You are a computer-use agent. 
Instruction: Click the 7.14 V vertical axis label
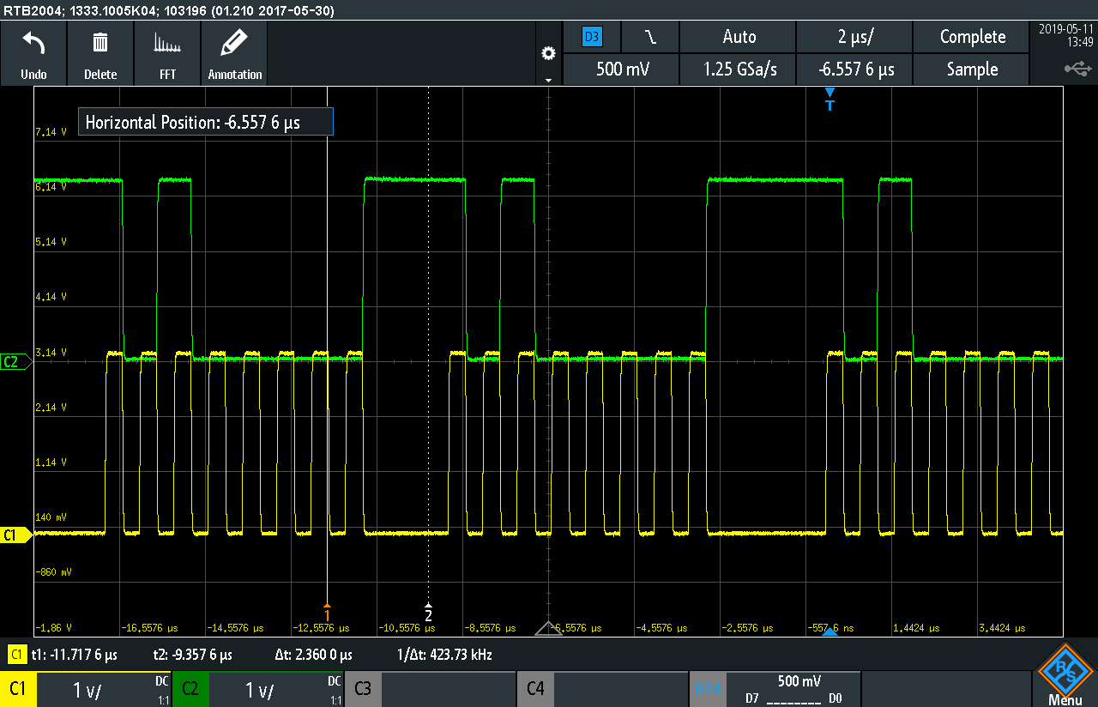click(x=51, y=132)
